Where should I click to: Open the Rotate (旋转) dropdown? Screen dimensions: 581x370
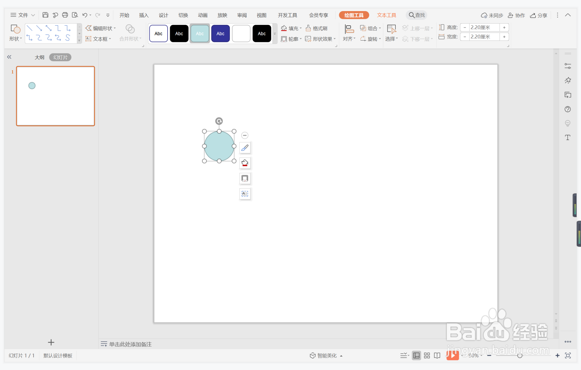click(x=370, y=39)
